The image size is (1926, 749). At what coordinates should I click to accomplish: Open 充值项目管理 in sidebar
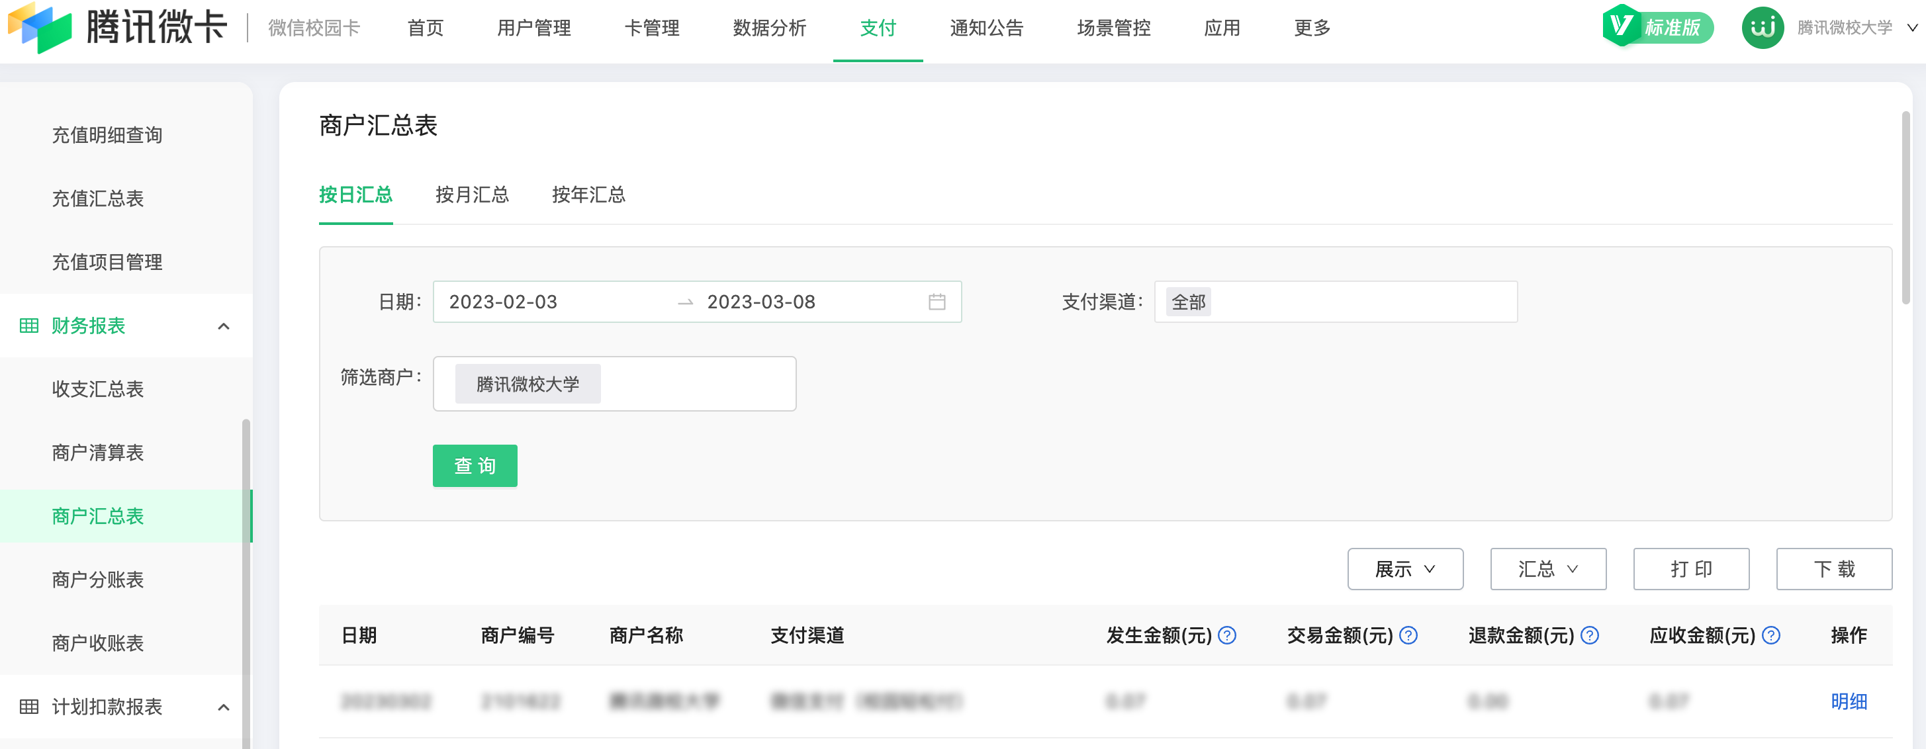click(107, 263)
